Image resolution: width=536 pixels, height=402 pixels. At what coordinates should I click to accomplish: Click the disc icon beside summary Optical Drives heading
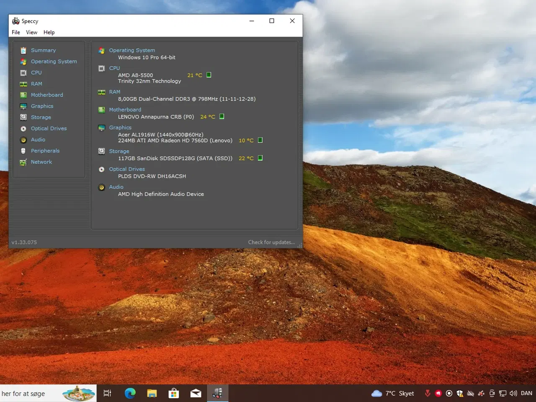[x=101, y=170]
